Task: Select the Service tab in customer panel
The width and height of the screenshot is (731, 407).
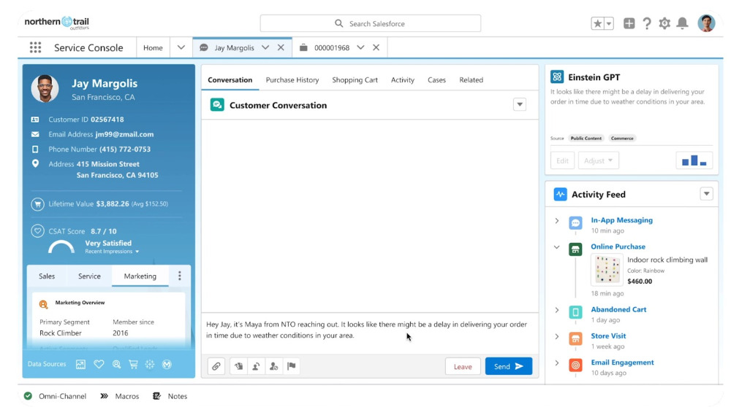Action: (x=89, y=276)
